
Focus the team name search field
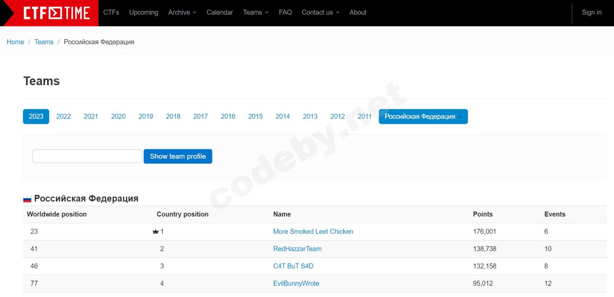point(87,157)
